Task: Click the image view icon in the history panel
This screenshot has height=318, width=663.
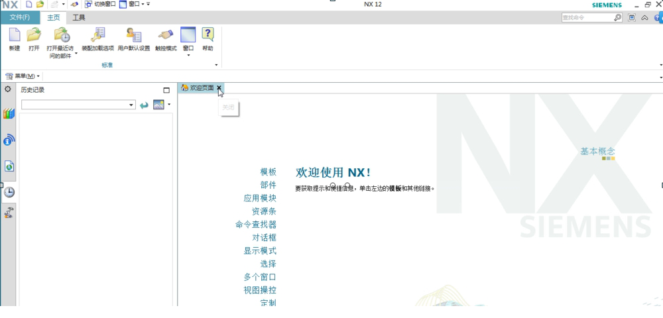Action: tap(158, 105)
